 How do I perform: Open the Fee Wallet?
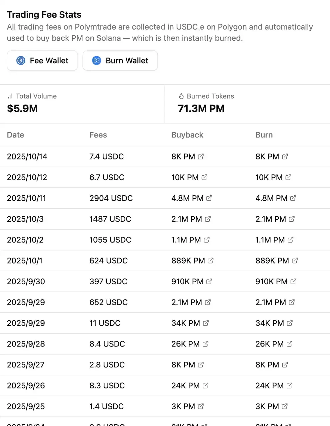click(x=42, y=61)
